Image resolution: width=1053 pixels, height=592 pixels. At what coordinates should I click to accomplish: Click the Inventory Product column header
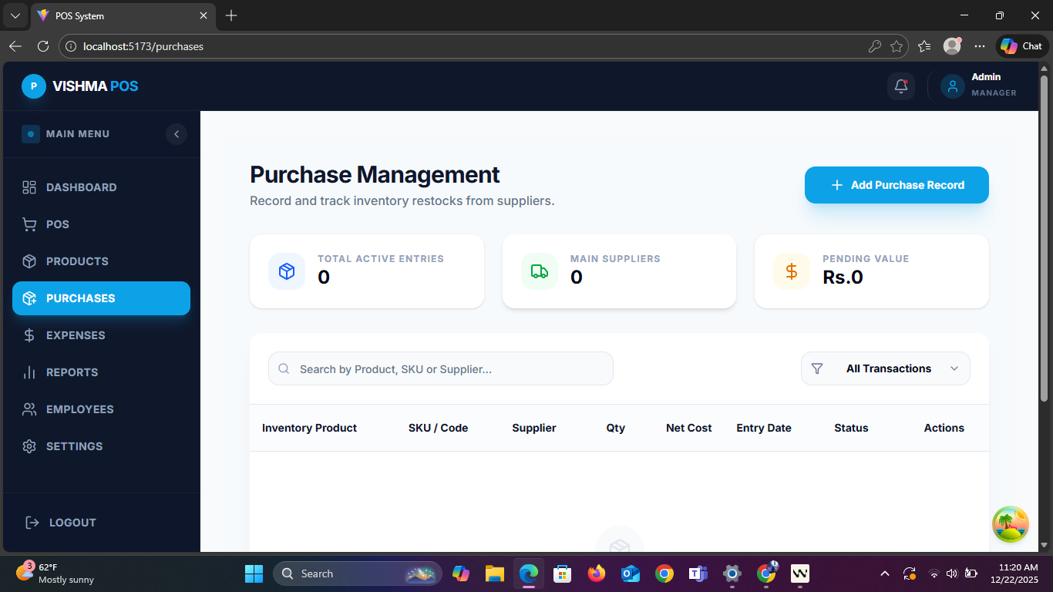tap(309, 428)
